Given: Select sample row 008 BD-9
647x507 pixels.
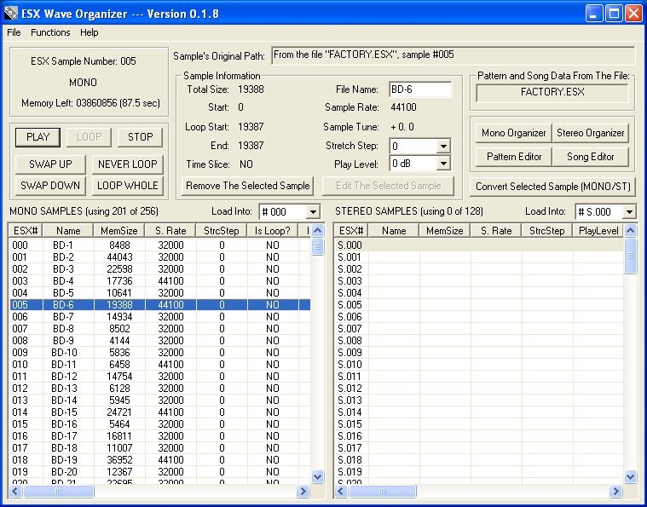Looking at the screenshot, I should [x=159, y=341].
